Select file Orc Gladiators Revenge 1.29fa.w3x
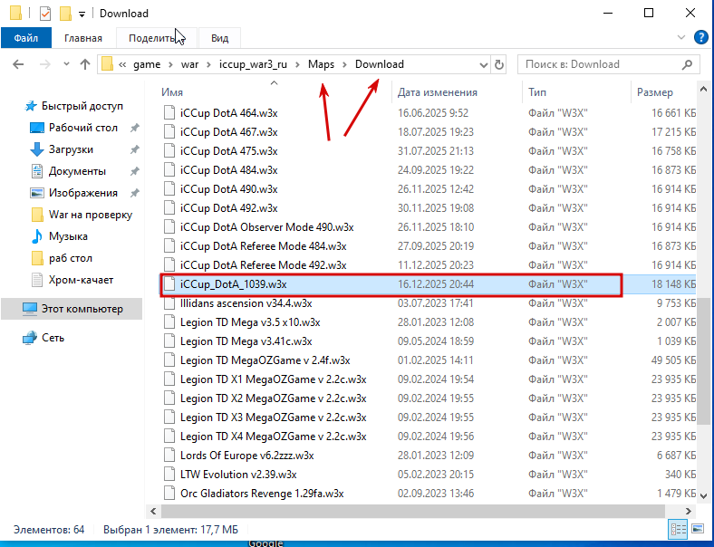This screenshot has height=547, width=714. click(262, 494)
